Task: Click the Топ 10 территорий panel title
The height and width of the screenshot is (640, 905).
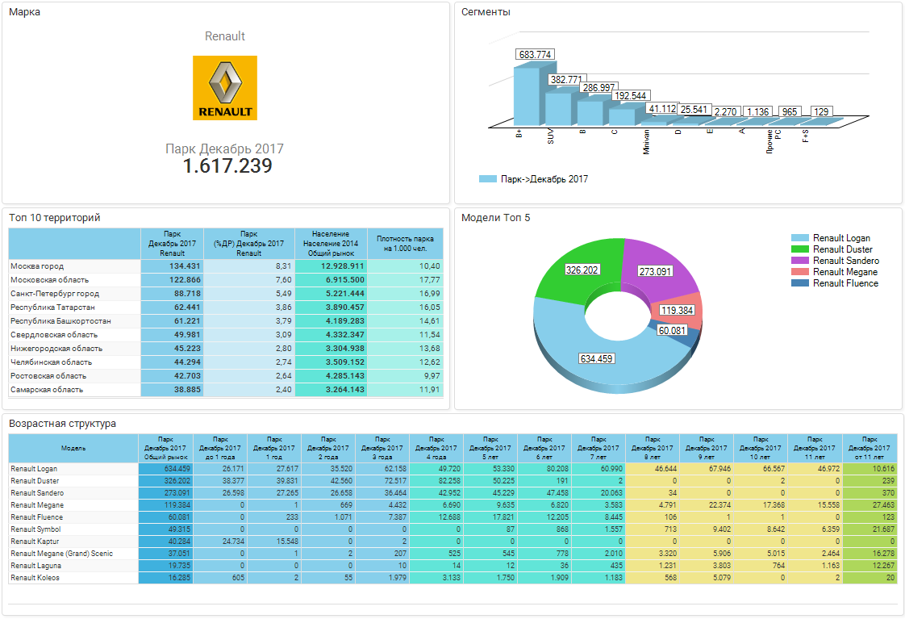Action: 54,218
